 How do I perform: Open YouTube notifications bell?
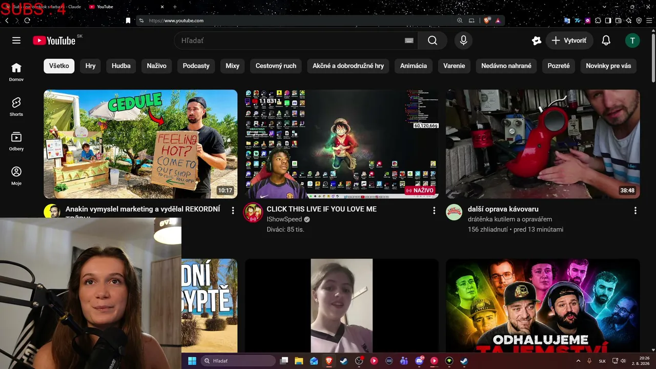[x=606, y=40]
